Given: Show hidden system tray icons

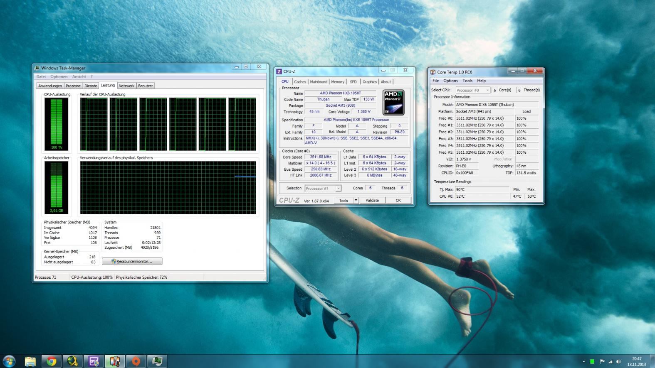Looking at the screenshot, I should [583, 361].
